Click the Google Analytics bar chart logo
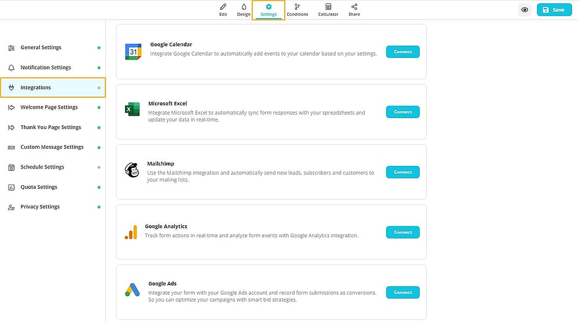 tap(131, 232)
